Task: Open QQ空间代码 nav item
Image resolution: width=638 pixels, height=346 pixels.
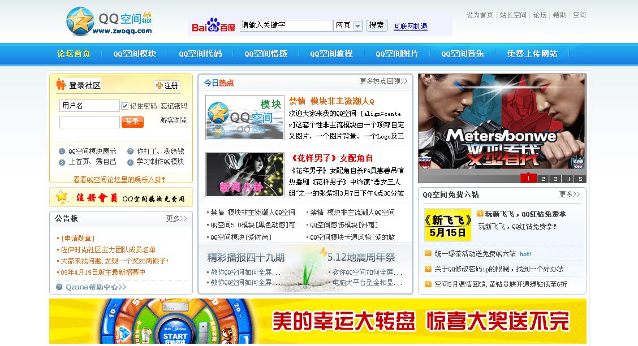Action: pyautogui.click(x=200, y=54)
